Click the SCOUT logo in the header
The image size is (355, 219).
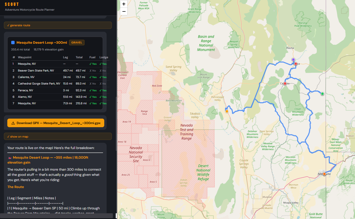pyautogui.click(x=11, y=4)
